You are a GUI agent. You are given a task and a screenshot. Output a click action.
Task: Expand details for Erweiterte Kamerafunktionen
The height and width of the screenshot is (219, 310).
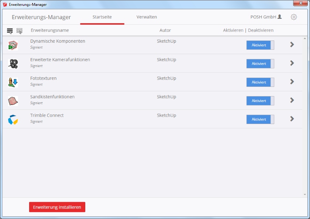click(x=292, y=63)
